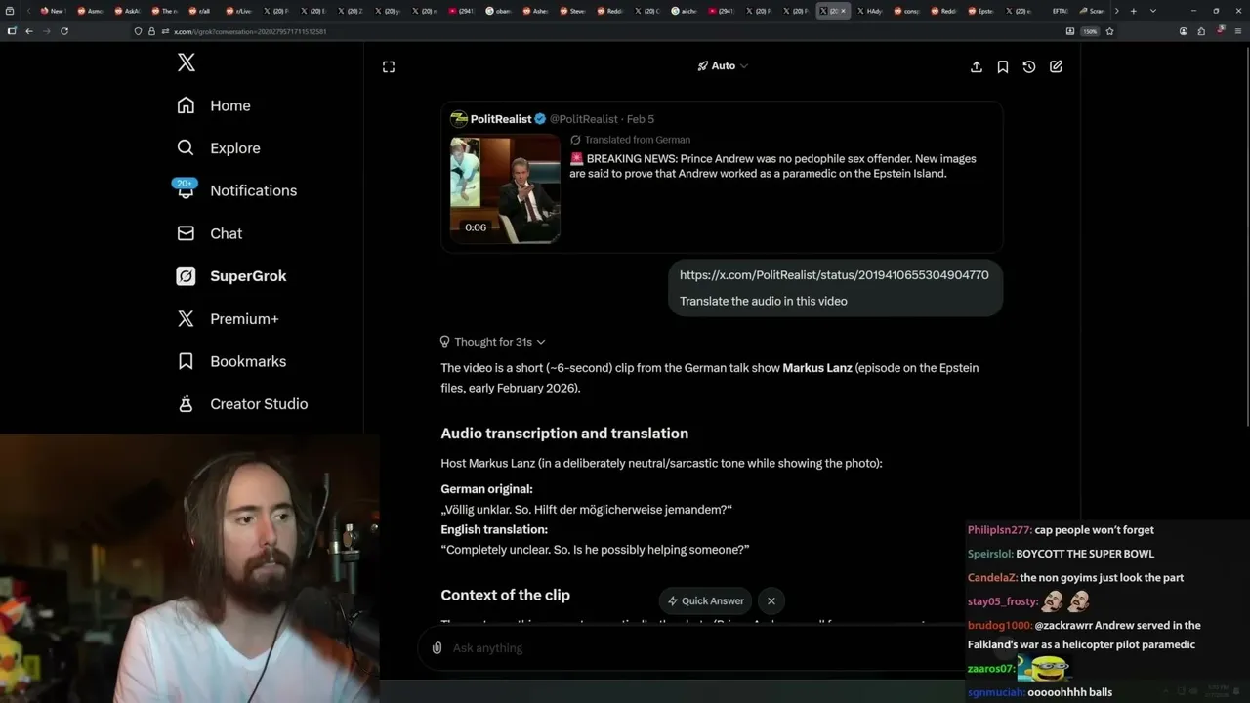Expand the Thought for 31s section
Screen dimensions: 1250x703
click(x=492, y=342)
